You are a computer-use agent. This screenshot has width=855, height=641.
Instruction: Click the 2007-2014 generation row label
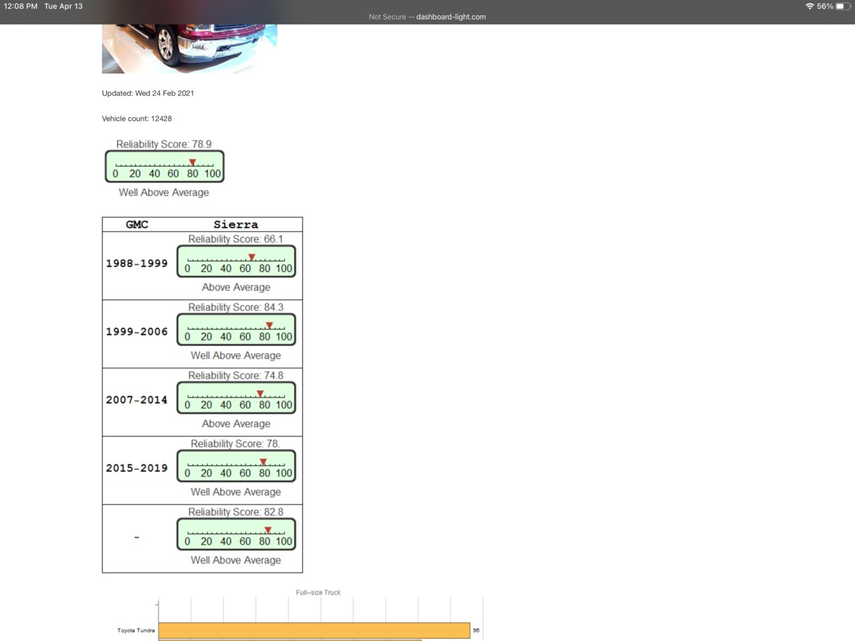136,400
